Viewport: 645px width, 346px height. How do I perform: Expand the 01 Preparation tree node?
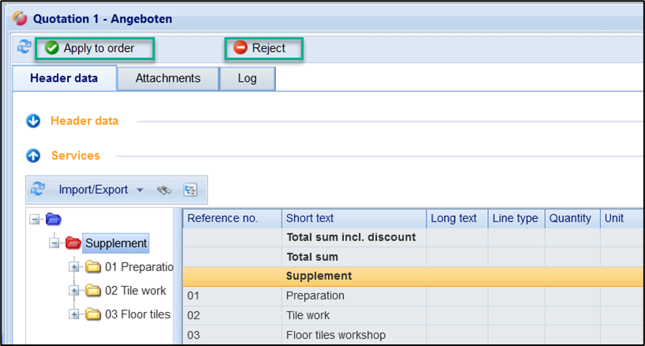tap(75, 266)
